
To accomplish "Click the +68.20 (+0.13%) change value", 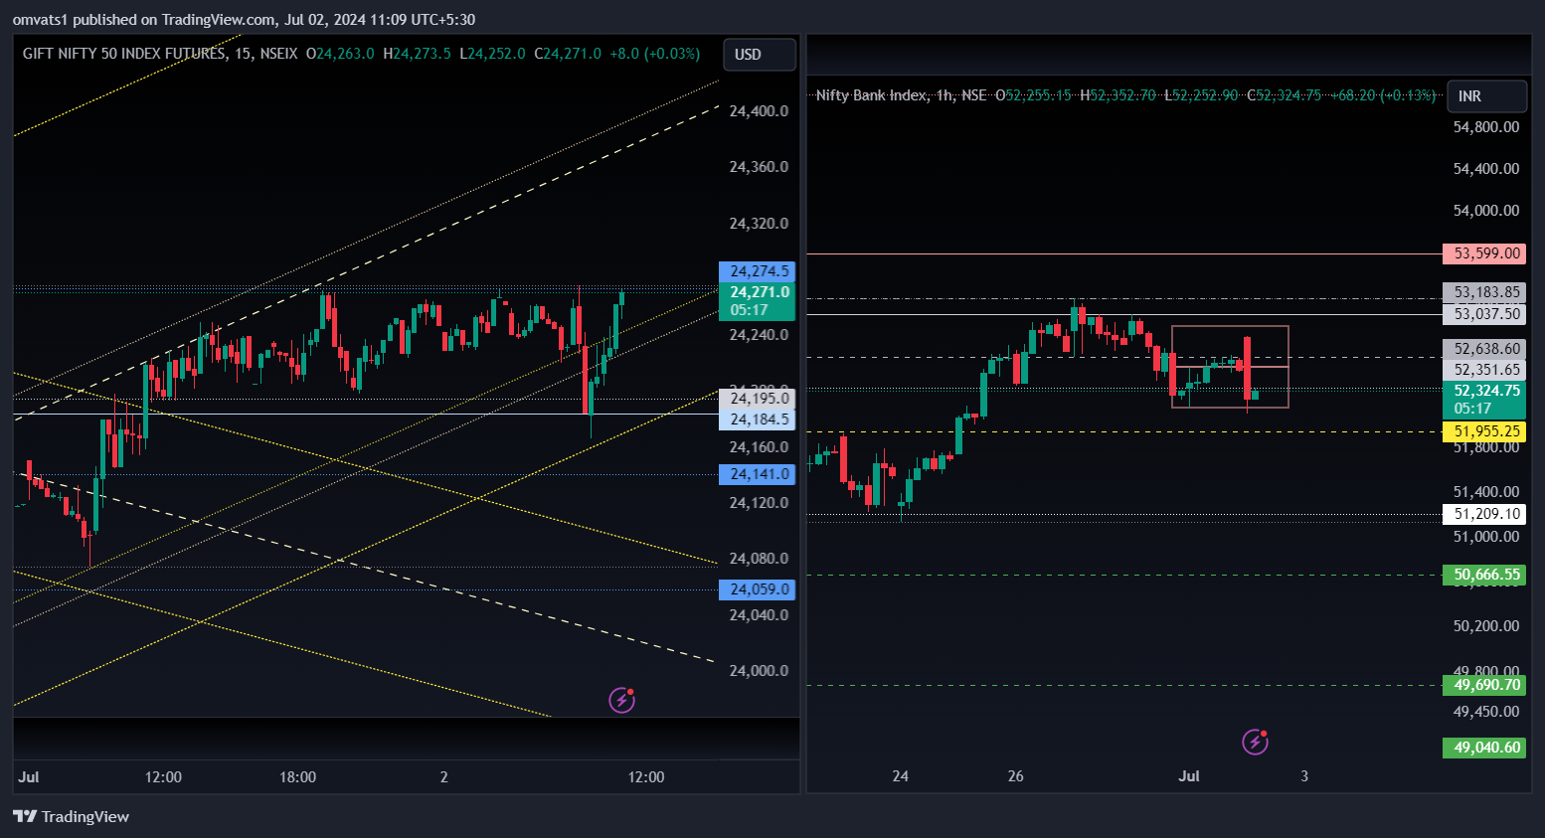I will 1383,95.
